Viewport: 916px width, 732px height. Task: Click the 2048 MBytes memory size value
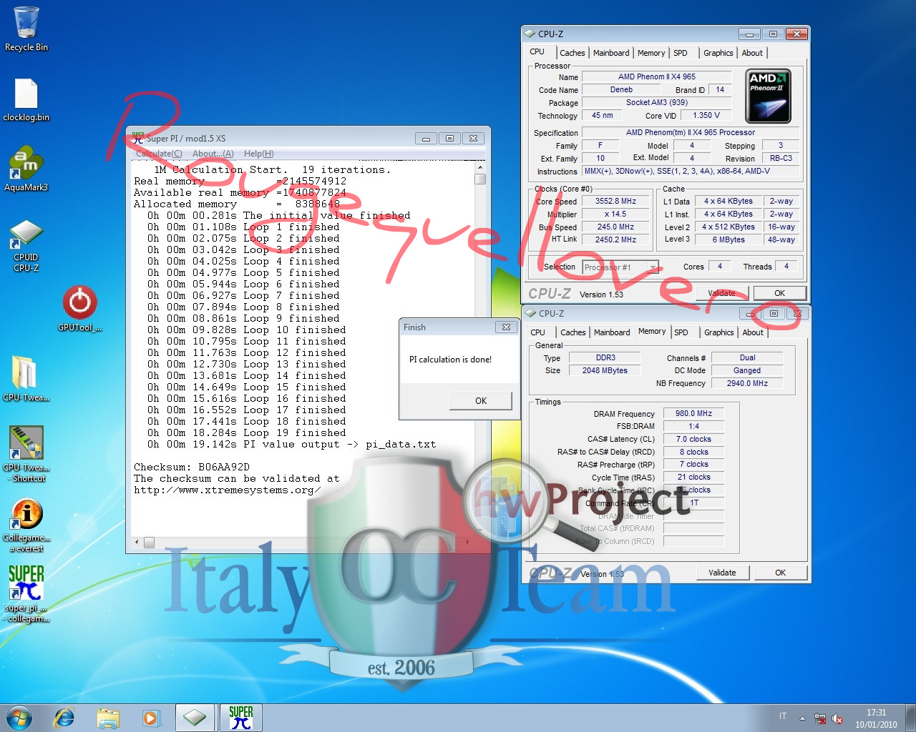[605, 370]
